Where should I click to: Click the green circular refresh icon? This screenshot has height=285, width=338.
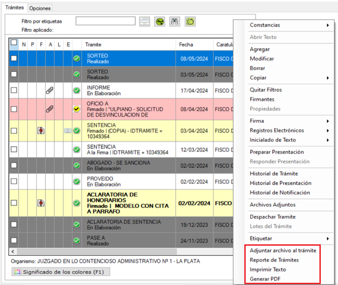[x=190, y=22]
